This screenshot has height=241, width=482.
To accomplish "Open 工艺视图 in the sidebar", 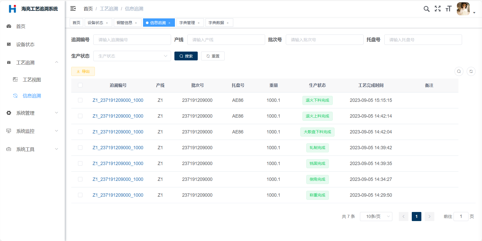I will click(32, 80).
